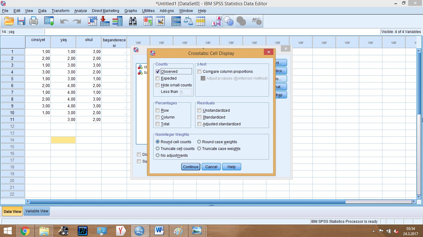
Task: Open Yandex browser from the taskbar
Action: tap(121, 231)
